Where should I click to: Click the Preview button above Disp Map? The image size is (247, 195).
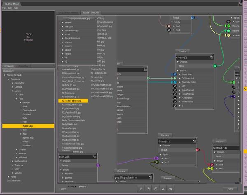(x=66, y=151)
